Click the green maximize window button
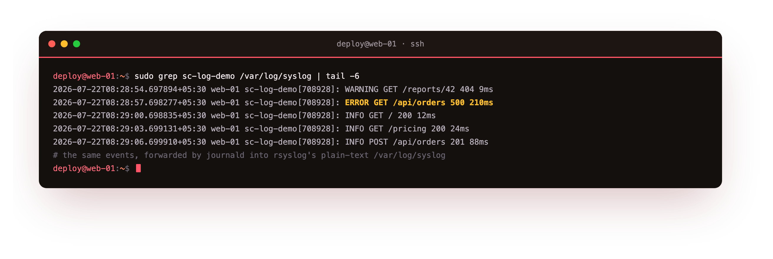The image size is (773, 259). click(x=77, y=44)
